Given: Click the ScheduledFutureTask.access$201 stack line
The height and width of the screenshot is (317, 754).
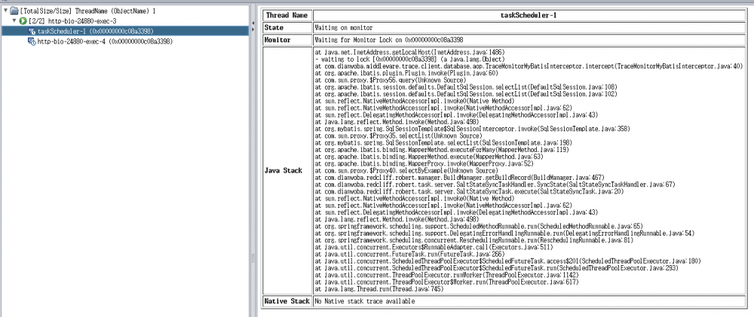Looking at the screenshot, I should click(507, 261).
